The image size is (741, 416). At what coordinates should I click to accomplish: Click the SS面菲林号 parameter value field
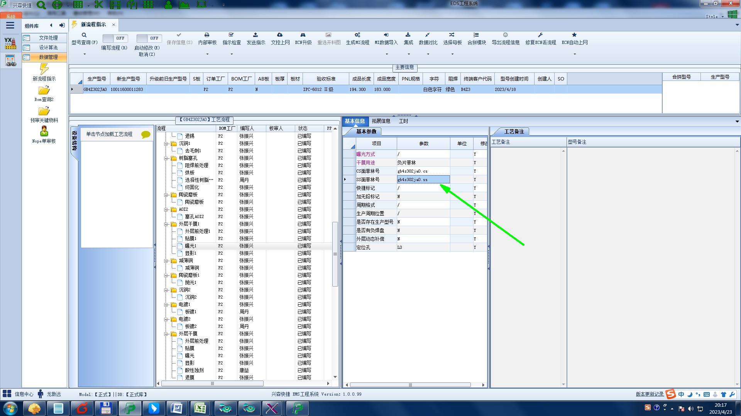tap(423, 179)
